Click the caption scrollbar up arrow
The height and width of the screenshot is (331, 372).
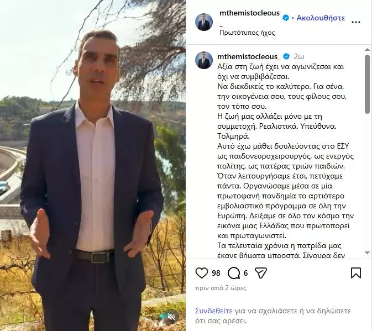[367, 50]
